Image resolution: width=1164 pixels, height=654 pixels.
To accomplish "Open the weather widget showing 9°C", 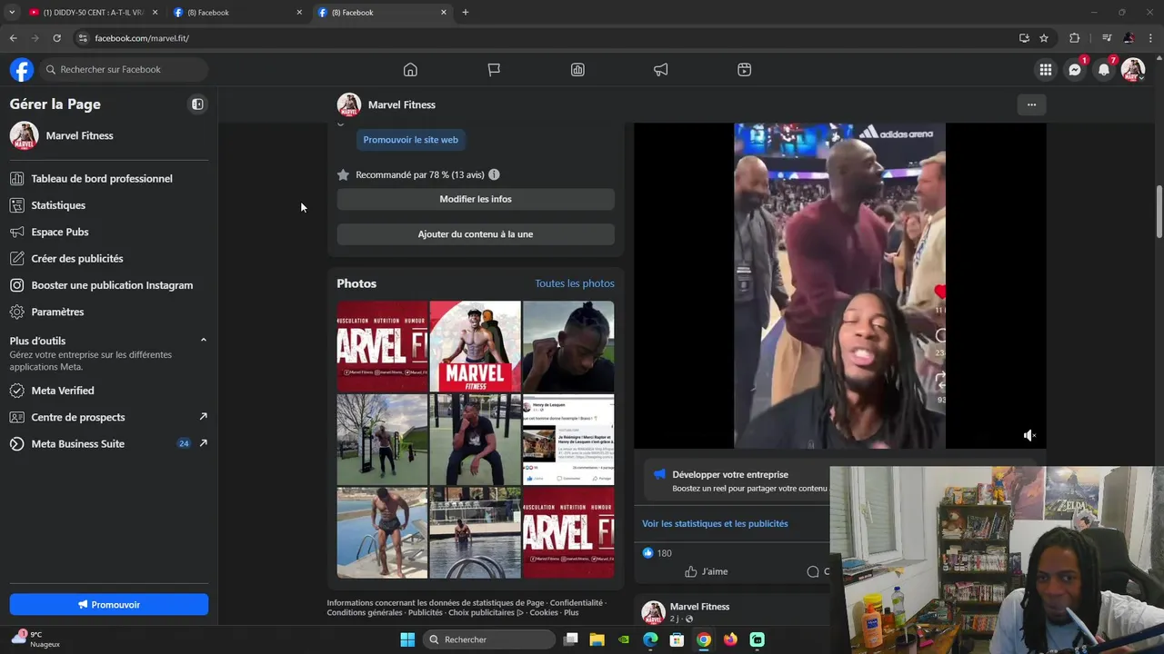I will (x=36, y=639).
